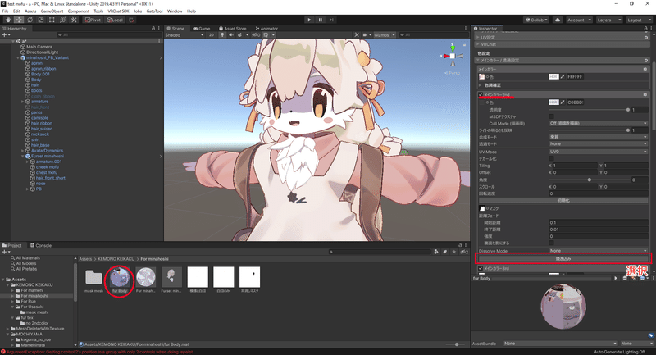
Task: Click the Pause button
Action: click(x=321, y=20)
